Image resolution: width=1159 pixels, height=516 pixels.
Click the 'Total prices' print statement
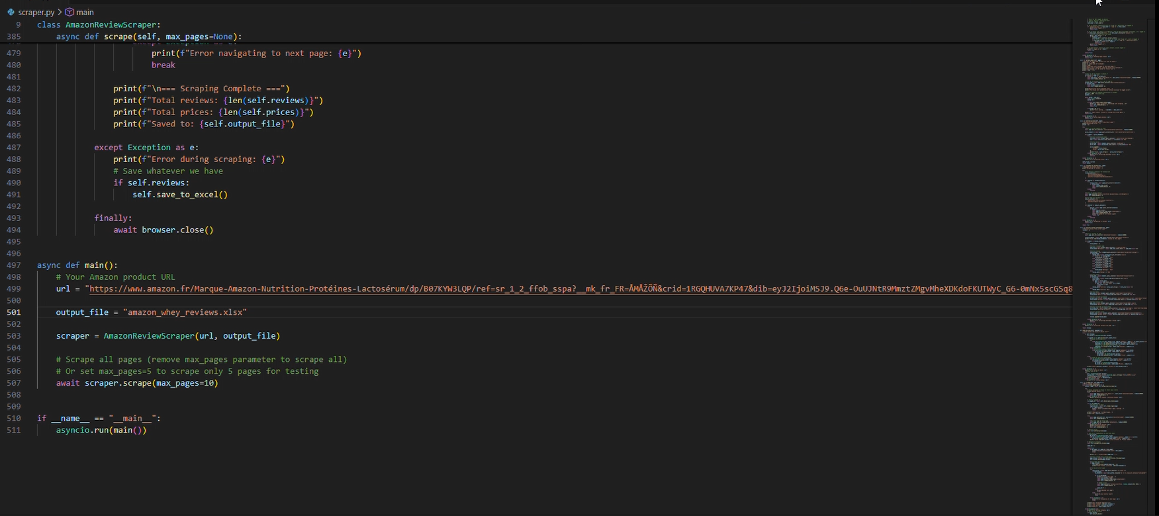click(214, 112)
